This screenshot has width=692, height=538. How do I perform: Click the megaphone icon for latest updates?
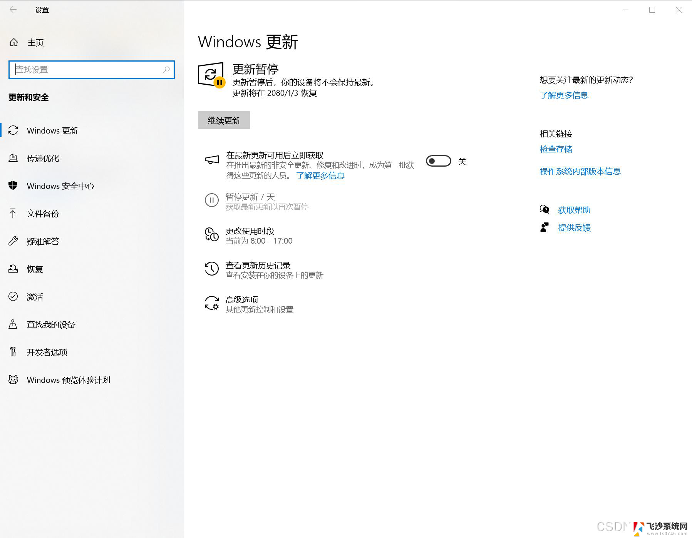coord(212,159)
